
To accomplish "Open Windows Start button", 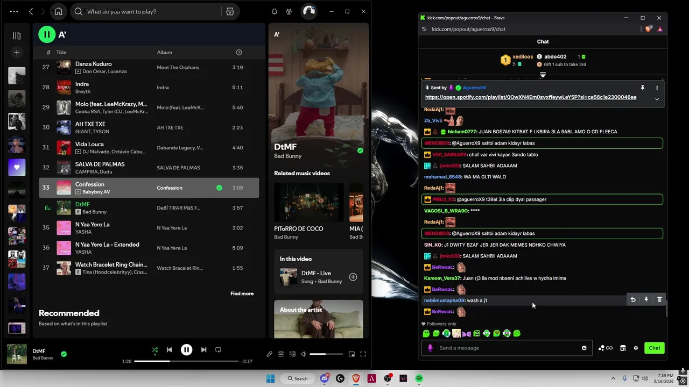I will [270, 378].
